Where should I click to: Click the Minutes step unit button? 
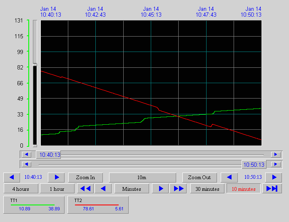[132, 189]
